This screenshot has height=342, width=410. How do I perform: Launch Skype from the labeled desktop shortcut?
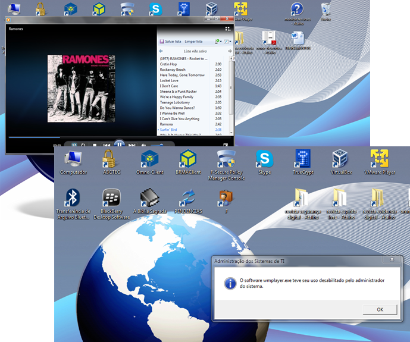265,162
